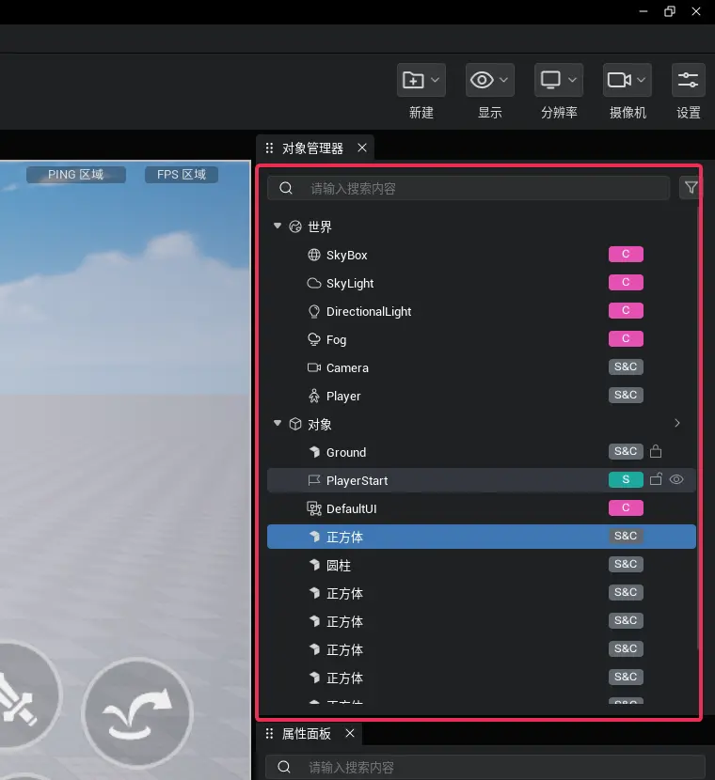The width and height of the screenshot is (715, 780).
Task: Click the PlayerStart flag icon
Action: (313, 480)
